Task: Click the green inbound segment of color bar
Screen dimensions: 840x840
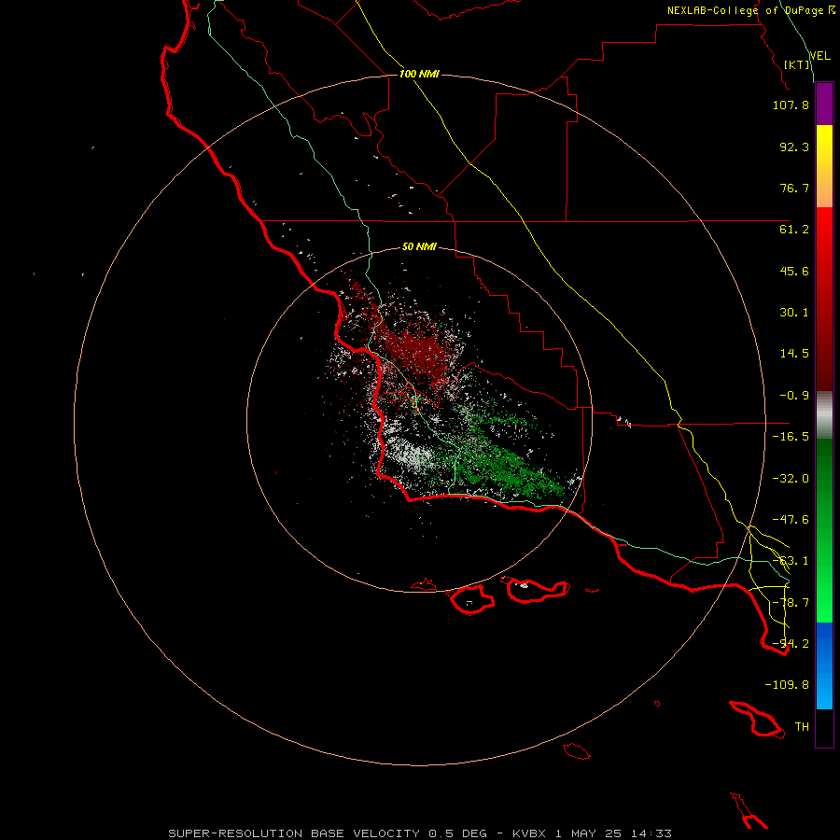Action: tap(824, 530)
